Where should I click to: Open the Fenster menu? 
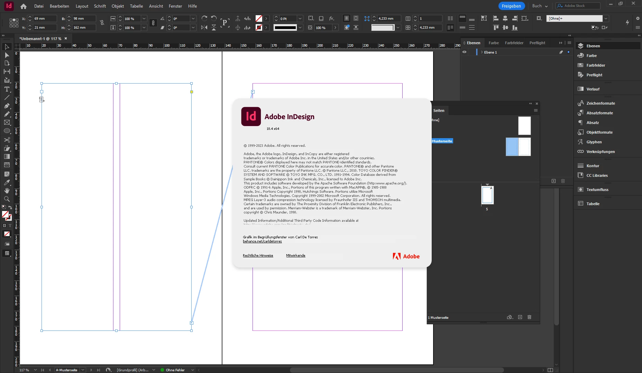175,6
